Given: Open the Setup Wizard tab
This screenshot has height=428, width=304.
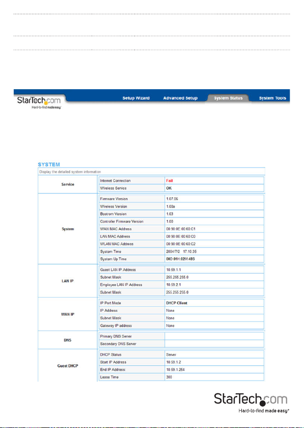Looking at the screenshot, I should tap(136, 98).
